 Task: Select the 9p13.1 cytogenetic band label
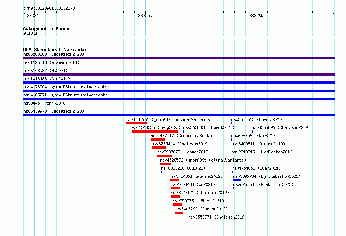[x=30, y=33]
